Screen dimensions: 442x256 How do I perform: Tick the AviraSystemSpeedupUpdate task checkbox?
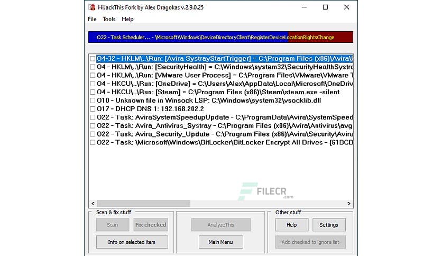click(x=93, y=117)
